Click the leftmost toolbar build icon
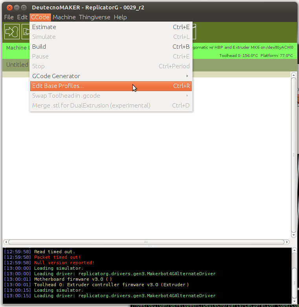This screenshot has width=299, height=307. [x=12, y=31]
